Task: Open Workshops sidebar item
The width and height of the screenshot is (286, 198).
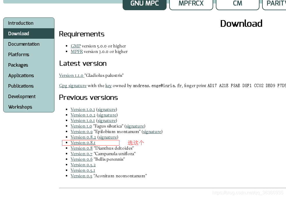Action: click(29, 107)
